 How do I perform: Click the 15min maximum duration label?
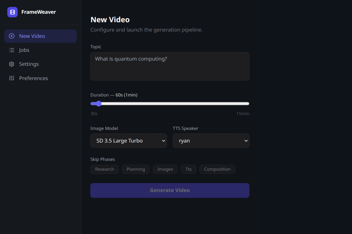click(243, 113)
